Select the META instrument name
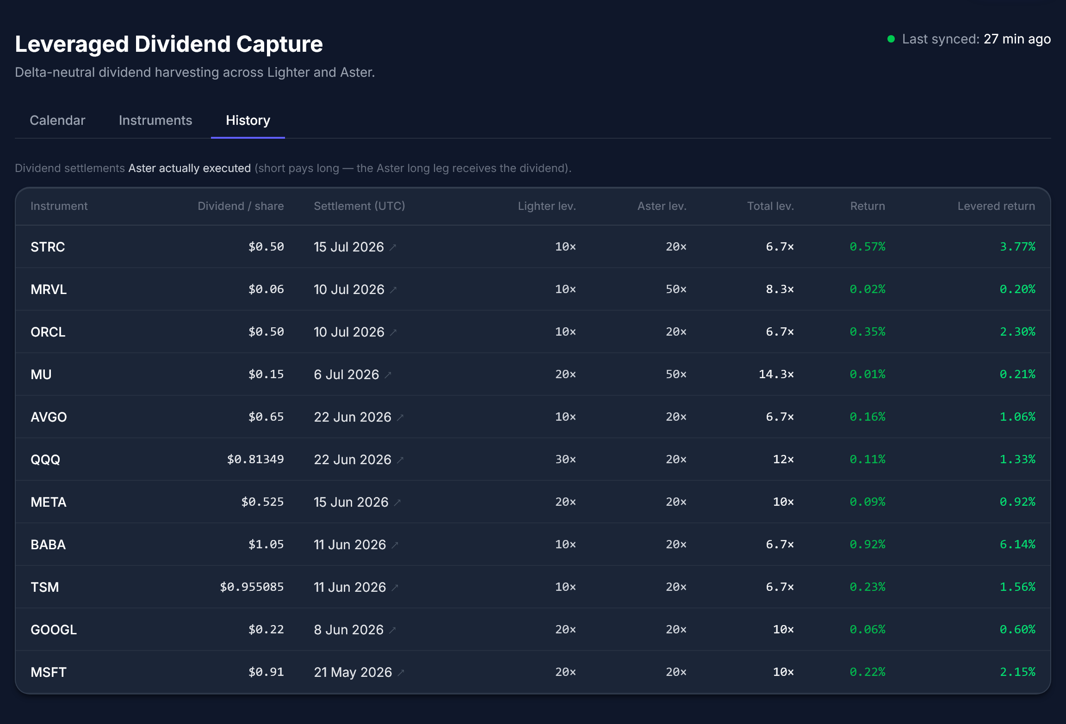This screenshot has height=724, width=1066. 49,502
